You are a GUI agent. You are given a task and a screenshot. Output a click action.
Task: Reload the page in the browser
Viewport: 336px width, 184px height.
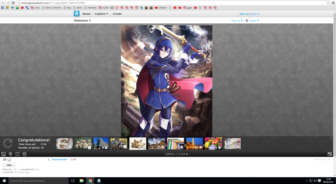click(13, 3)
